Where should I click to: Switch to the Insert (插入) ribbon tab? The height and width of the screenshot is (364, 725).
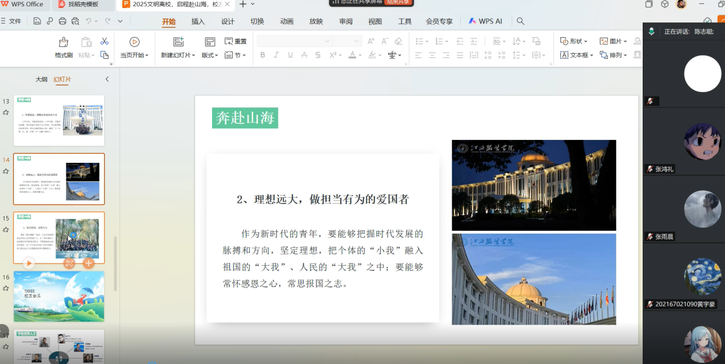point(198,21)
